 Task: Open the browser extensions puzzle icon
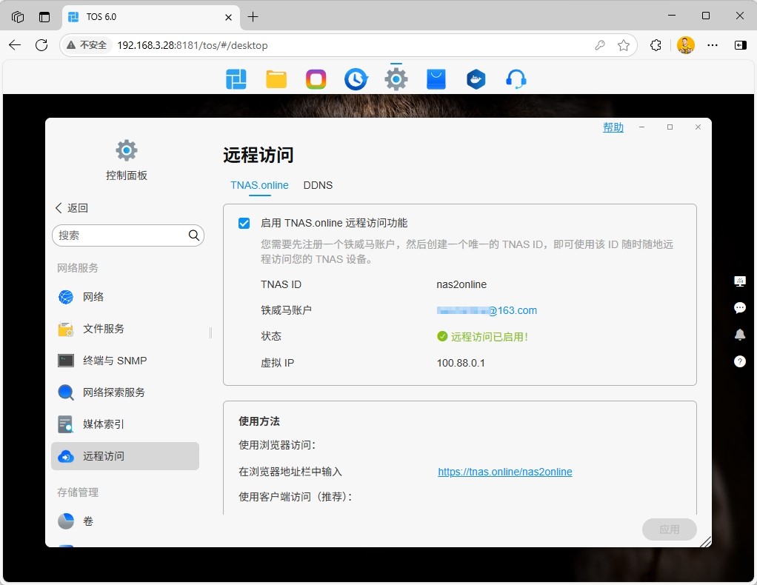[656, 45]
